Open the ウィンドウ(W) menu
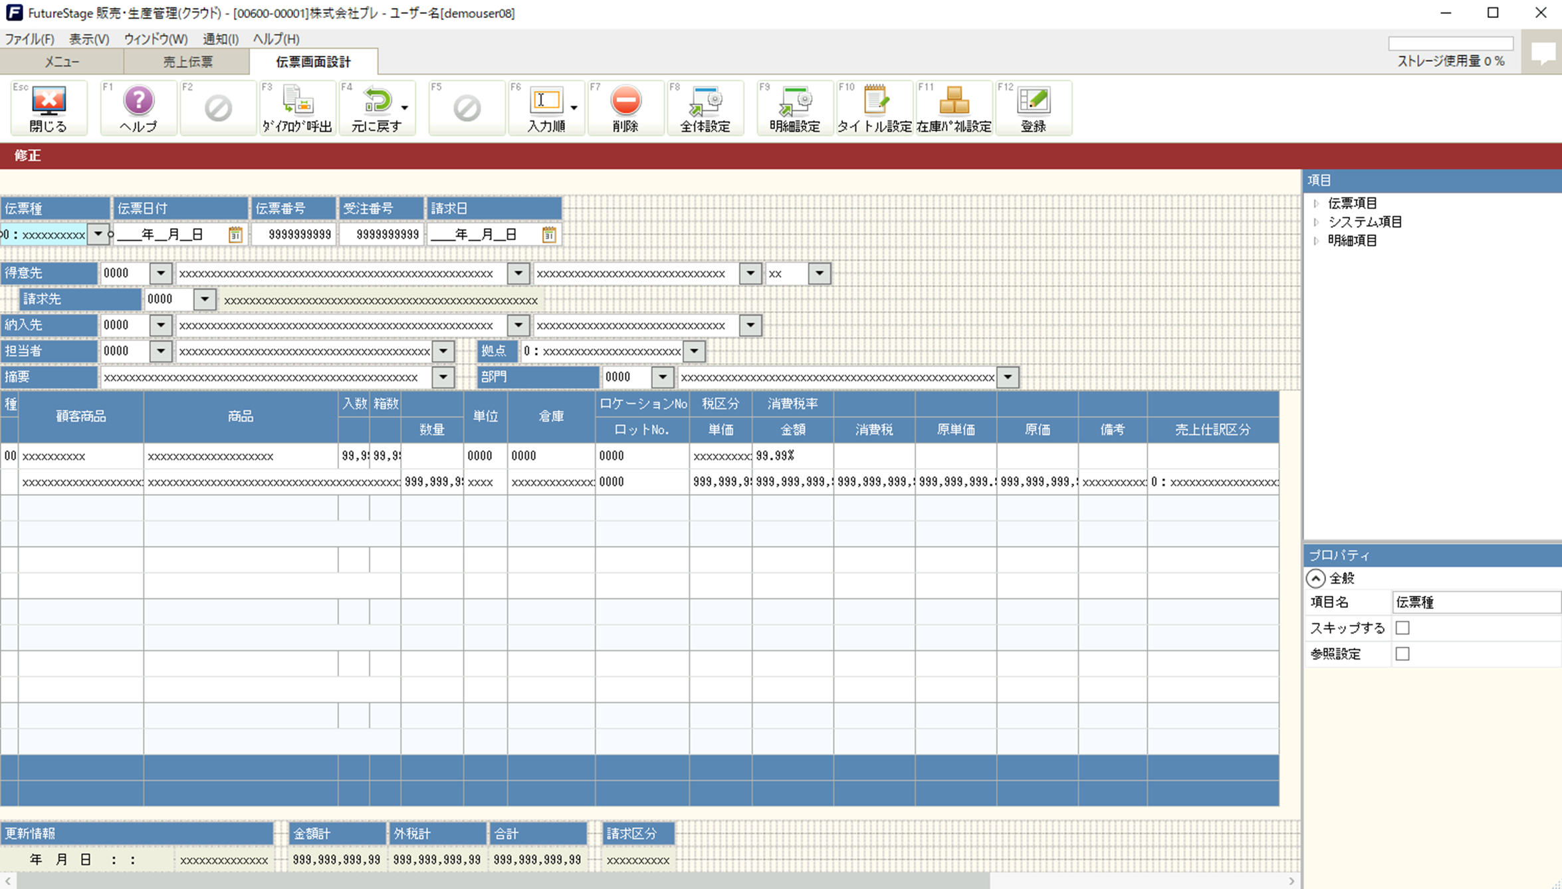 tap(156, 39)
